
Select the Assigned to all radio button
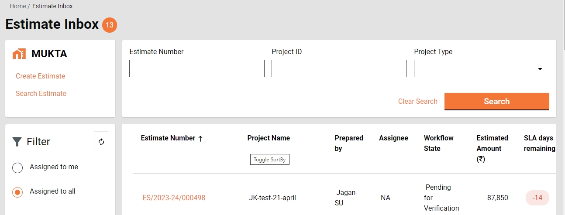pos(17,192)
